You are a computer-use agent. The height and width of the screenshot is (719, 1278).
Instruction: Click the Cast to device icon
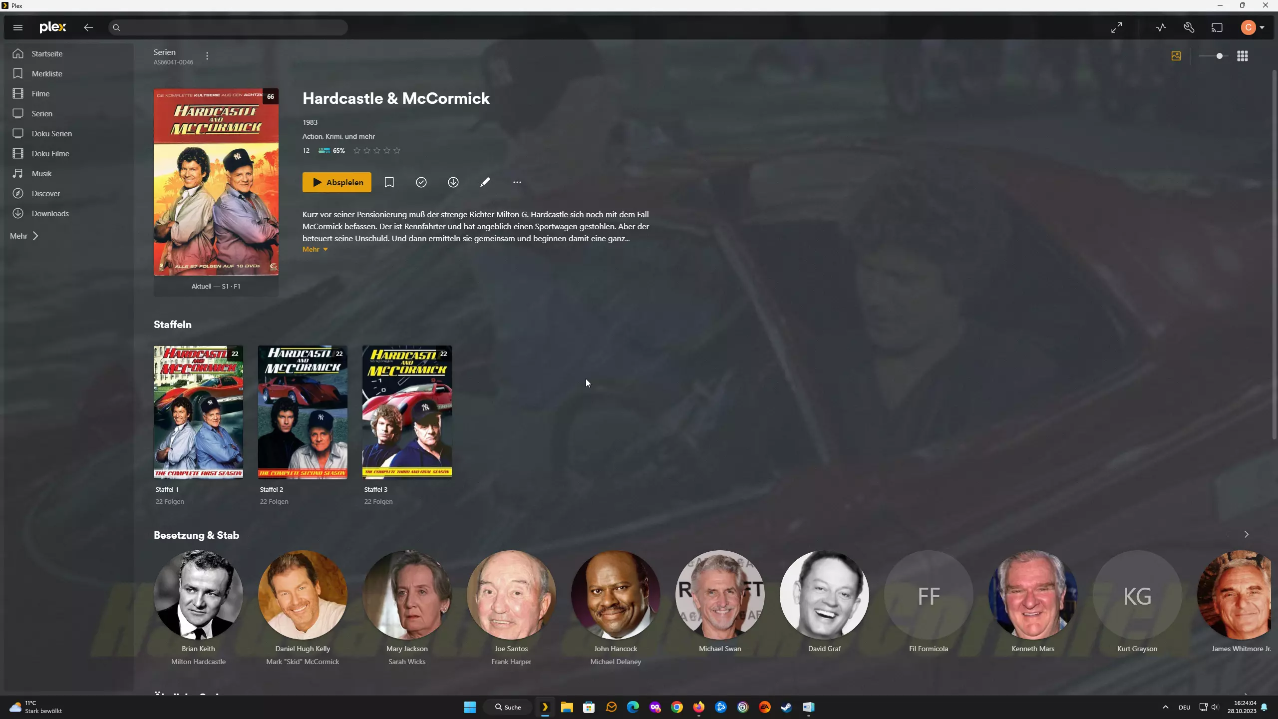pos(1217,27)
